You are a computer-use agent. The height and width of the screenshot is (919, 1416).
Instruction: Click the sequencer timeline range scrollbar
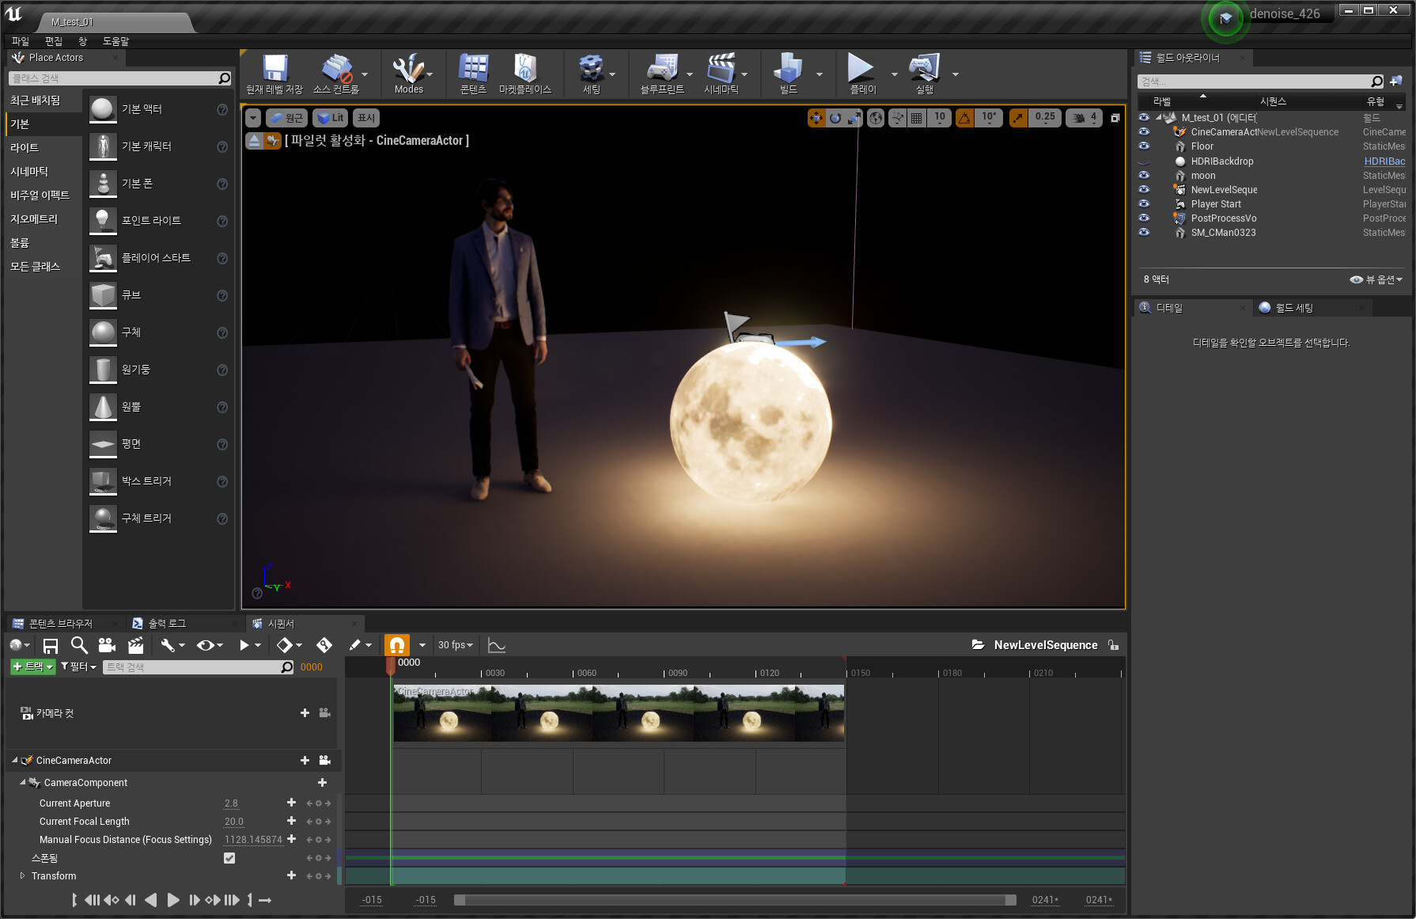point(734,900)
